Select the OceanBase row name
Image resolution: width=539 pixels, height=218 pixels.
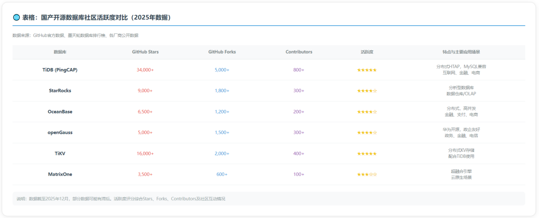pyautogui.click(x=60, y=112)
